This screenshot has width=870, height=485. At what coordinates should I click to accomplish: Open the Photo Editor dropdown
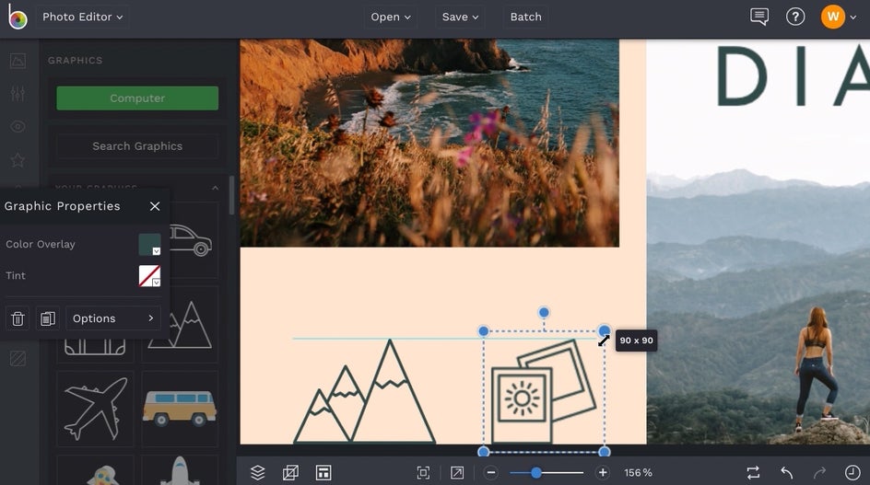(x=82, y=17)
